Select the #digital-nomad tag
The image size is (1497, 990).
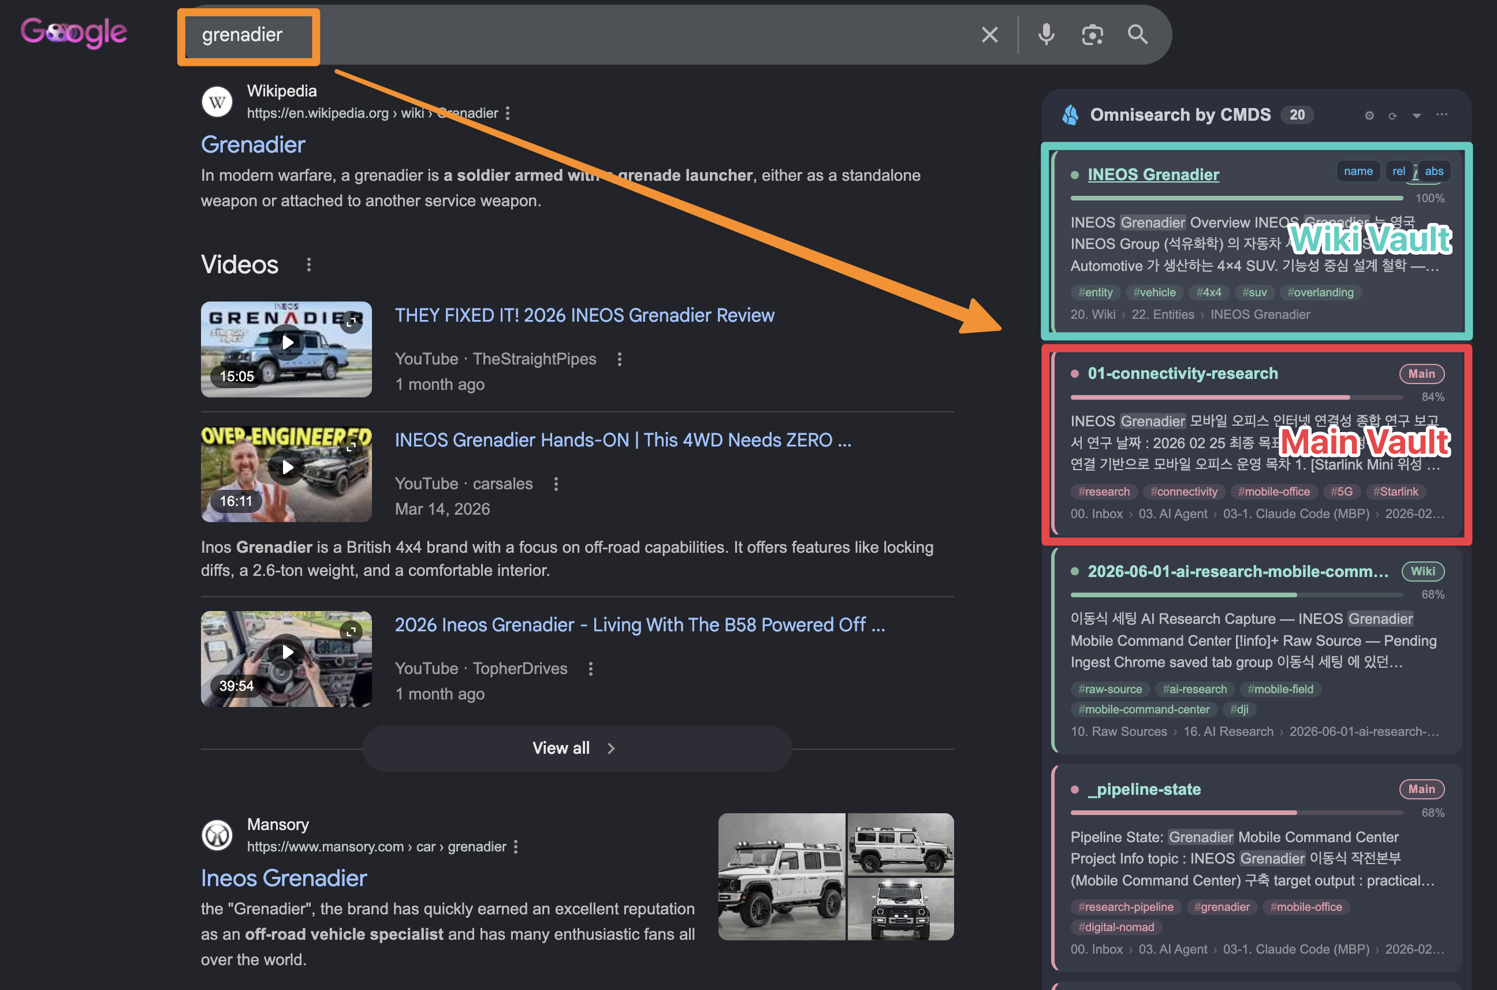(1116, 928)
